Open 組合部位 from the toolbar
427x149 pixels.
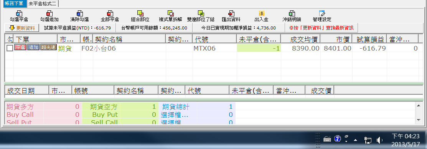[140, 13]
